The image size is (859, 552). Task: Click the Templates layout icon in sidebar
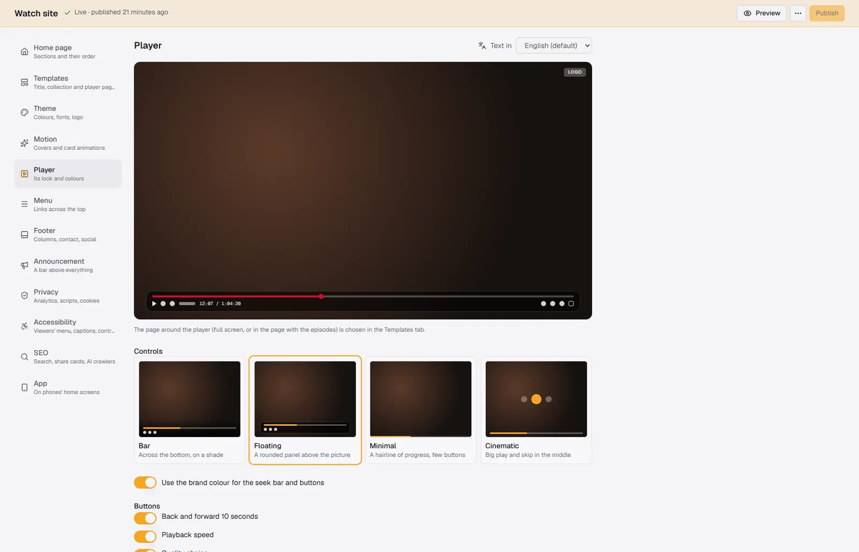click(x=24, y=82)
